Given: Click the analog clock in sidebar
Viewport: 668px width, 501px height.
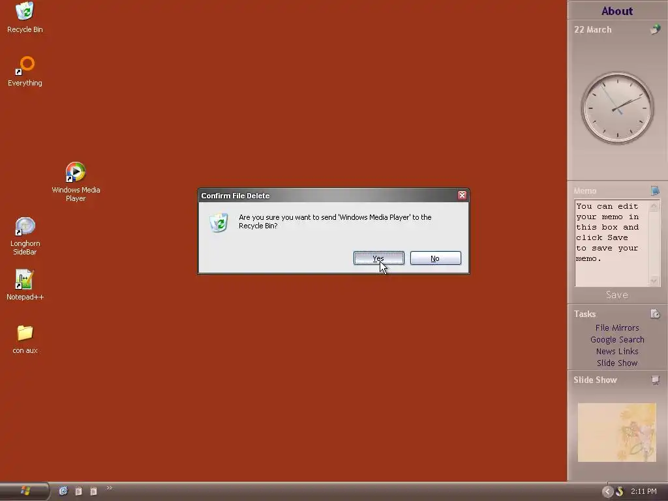Looking at the screenshot, I should 617,108.
